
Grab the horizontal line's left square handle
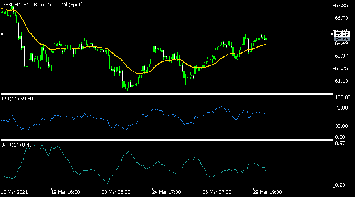coord(2,34)
